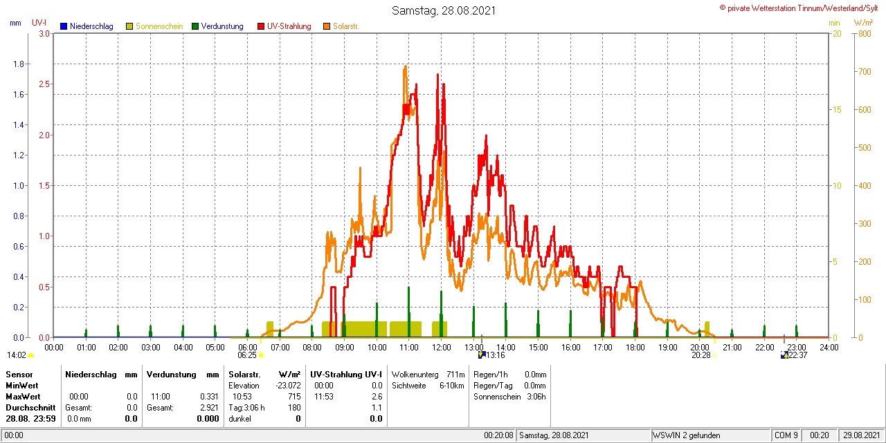Click the Solarstr. max value 715

[294, 397]
